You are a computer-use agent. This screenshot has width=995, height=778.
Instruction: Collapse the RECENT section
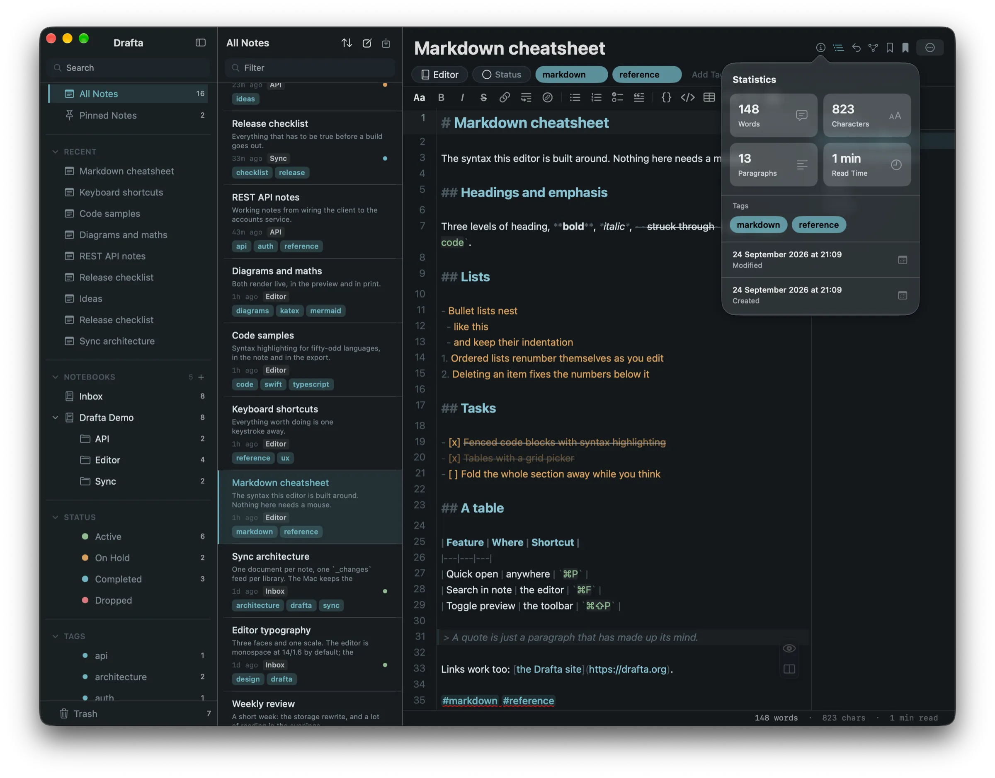point(55,152)
